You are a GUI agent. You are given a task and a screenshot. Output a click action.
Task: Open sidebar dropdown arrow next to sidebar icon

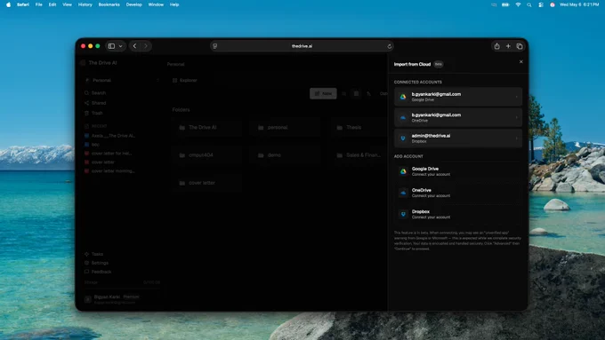click(120, 46)
